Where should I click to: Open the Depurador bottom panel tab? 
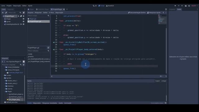click(x=37, y=103)
